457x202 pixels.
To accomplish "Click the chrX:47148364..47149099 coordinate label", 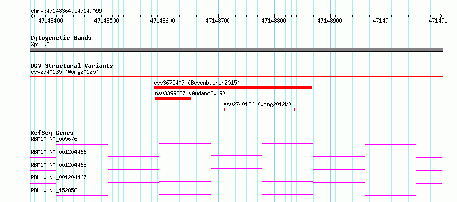I will coord(66,11).
